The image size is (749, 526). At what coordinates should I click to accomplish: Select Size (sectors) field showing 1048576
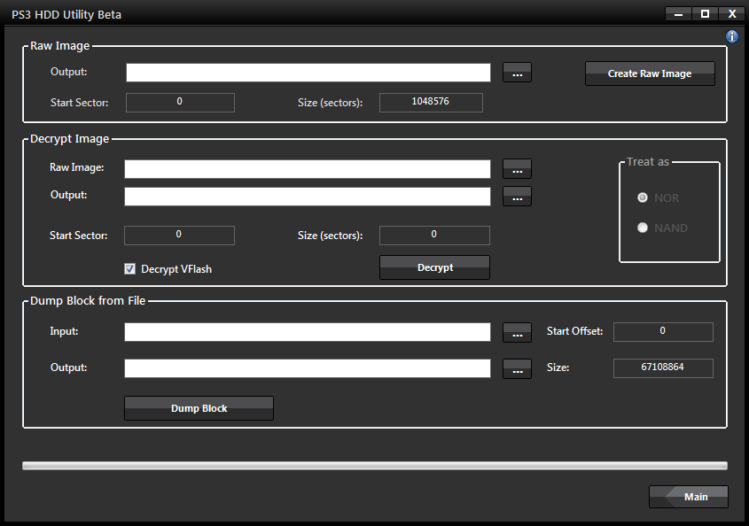431,102
